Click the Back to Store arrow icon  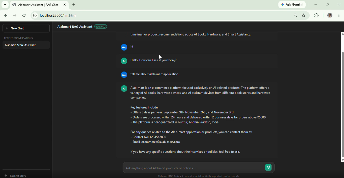tap(6, 175)
